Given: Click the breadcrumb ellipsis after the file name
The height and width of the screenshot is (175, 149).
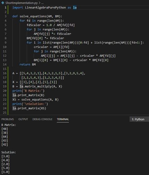Looking at the screenshot, I should point(42,3).
